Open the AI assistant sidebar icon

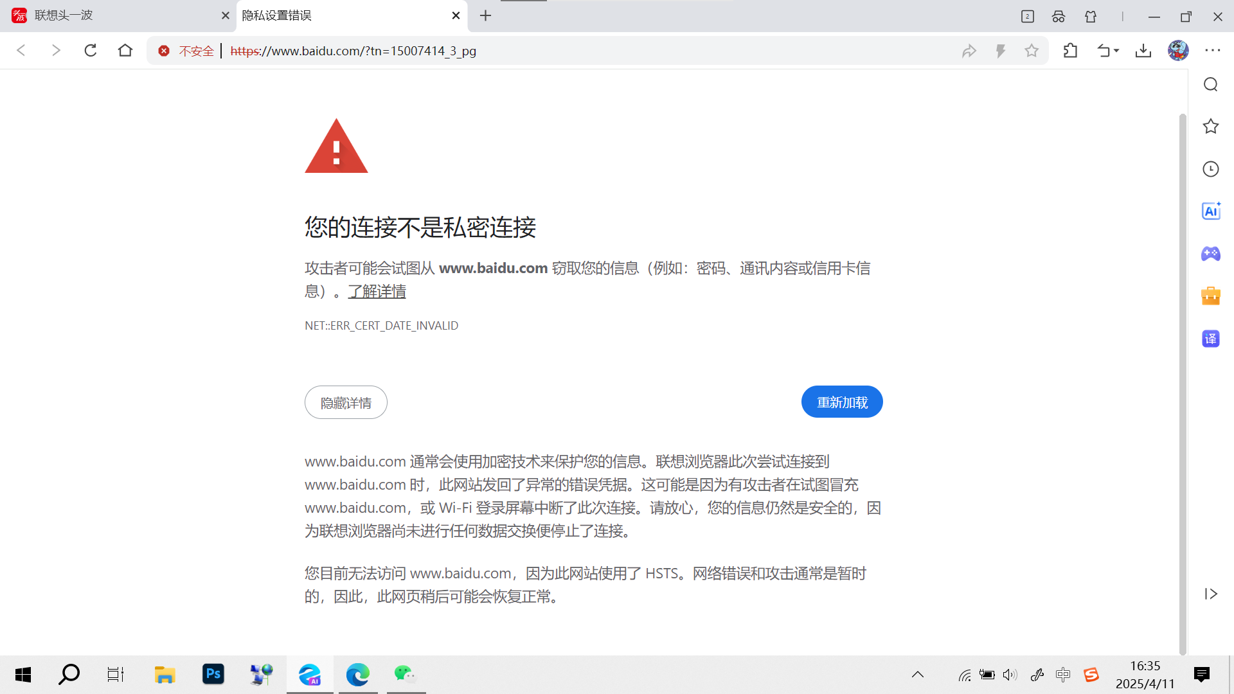pyautogui.click(x=1211, y=211)
